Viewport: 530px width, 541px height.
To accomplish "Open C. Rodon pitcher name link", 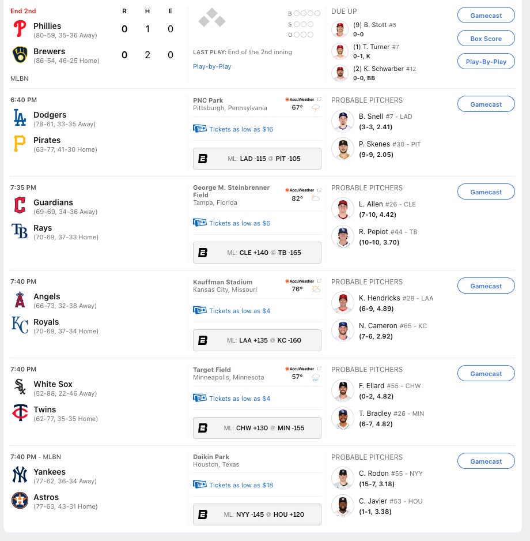I will (374, 474).
